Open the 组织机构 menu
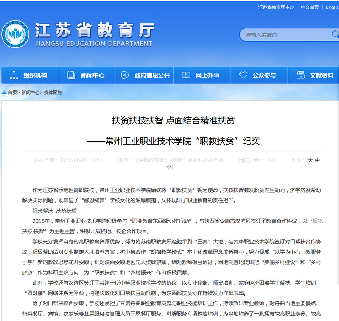 click(35, 75)
